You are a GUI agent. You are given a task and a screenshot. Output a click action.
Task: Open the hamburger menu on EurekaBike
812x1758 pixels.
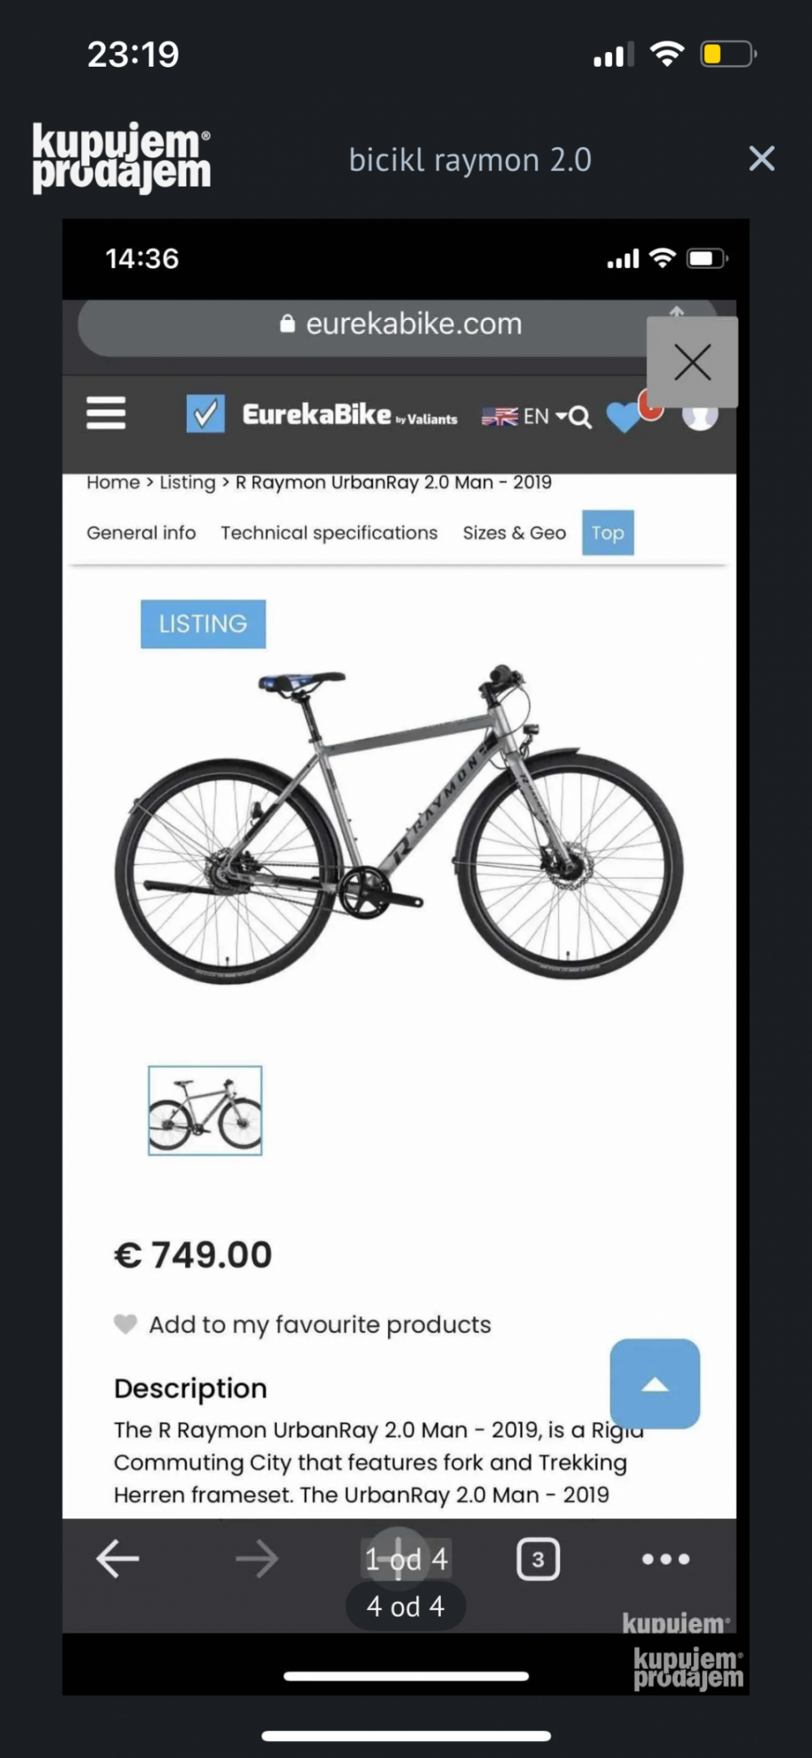[x=106, y=413]
